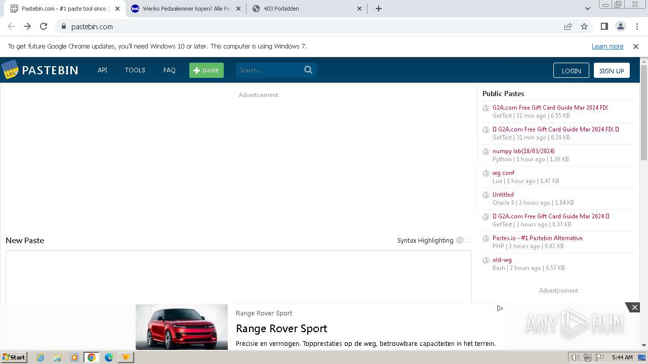
Task: Click the taskbar clock showing 5:44 AM
Action: (622, 357)
